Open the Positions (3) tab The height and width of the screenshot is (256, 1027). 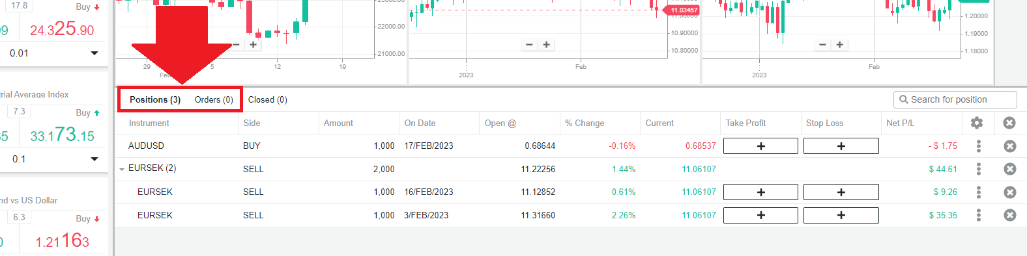(x=155, y=99)
